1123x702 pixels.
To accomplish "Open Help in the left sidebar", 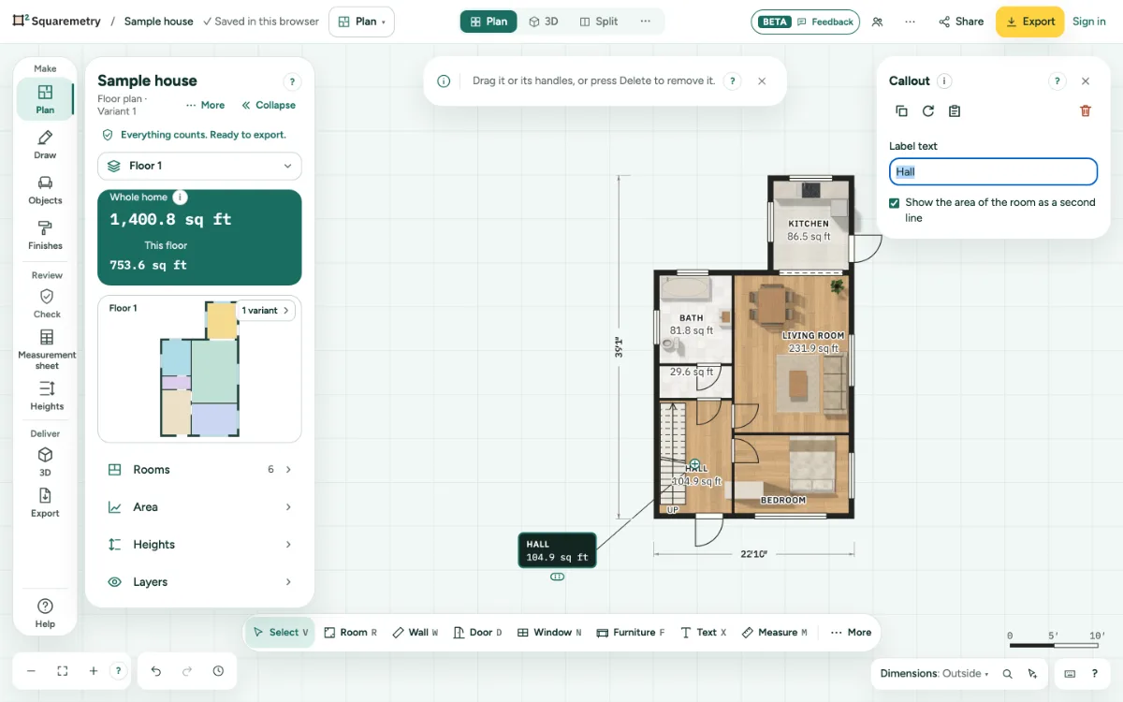I will tap(45, 613).
